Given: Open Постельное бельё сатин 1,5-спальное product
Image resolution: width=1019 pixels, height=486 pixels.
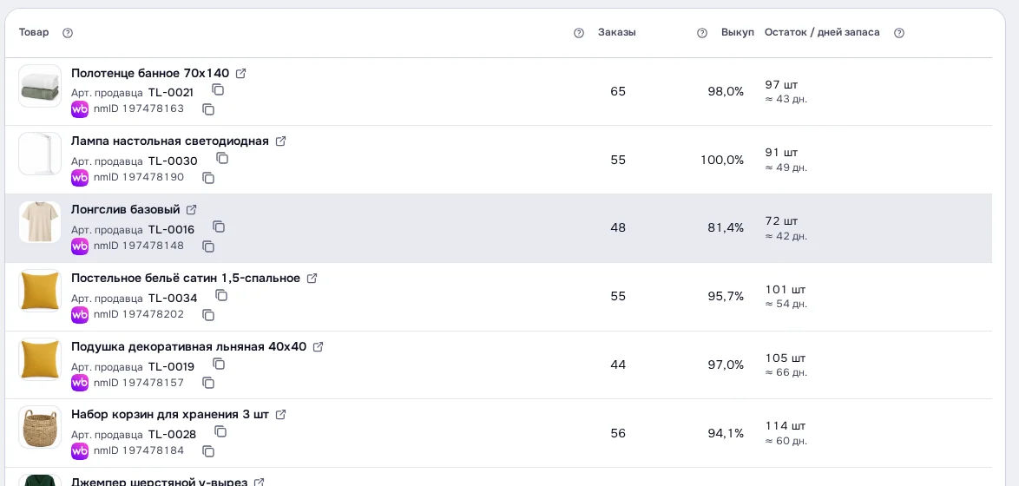Looking at the screenshot, I should [x=186, y=278].
